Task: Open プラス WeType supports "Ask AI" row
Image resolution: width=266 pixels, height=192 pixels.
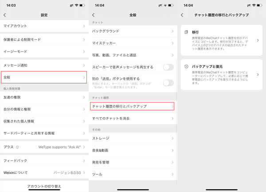Action: click(44, 147)
